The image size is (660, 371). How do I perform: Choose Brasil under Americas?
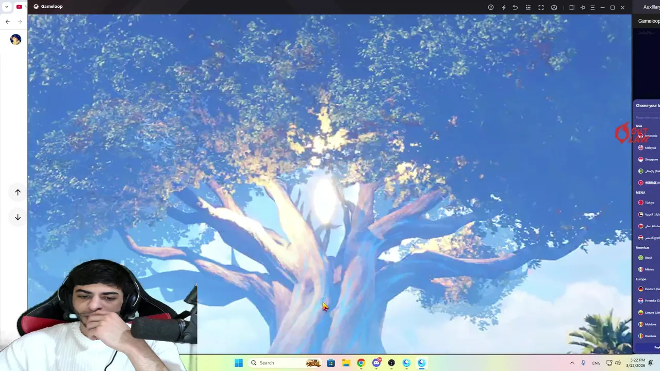(x=645, y=258)
